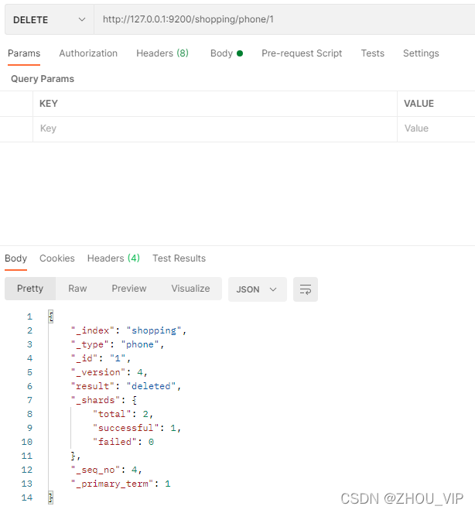
Task: Click the "_seq_no" key in response
Action: pyautogui.click(x=95, y=470)
